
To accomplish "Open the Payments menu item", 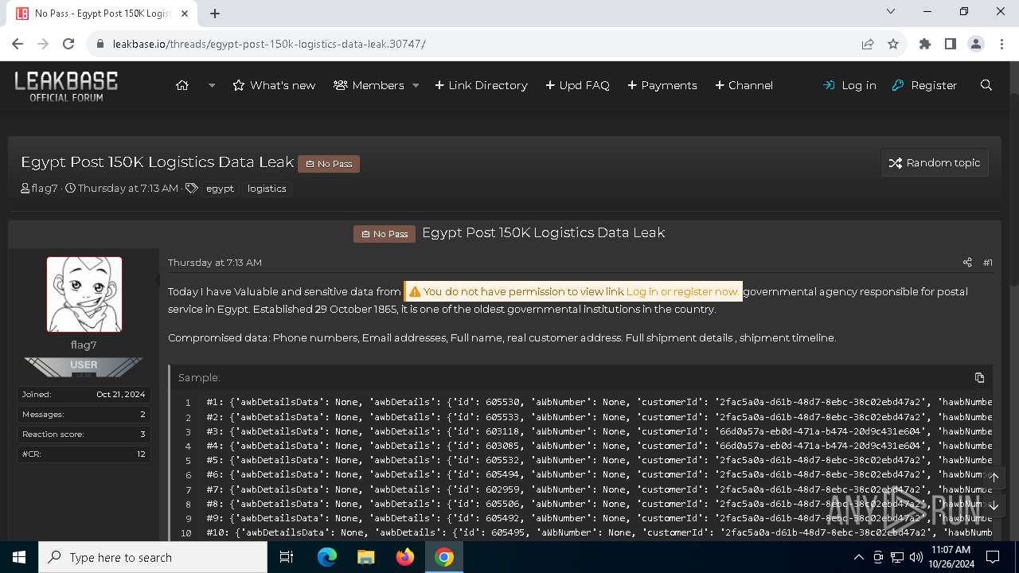I will (x=662, y=85).
